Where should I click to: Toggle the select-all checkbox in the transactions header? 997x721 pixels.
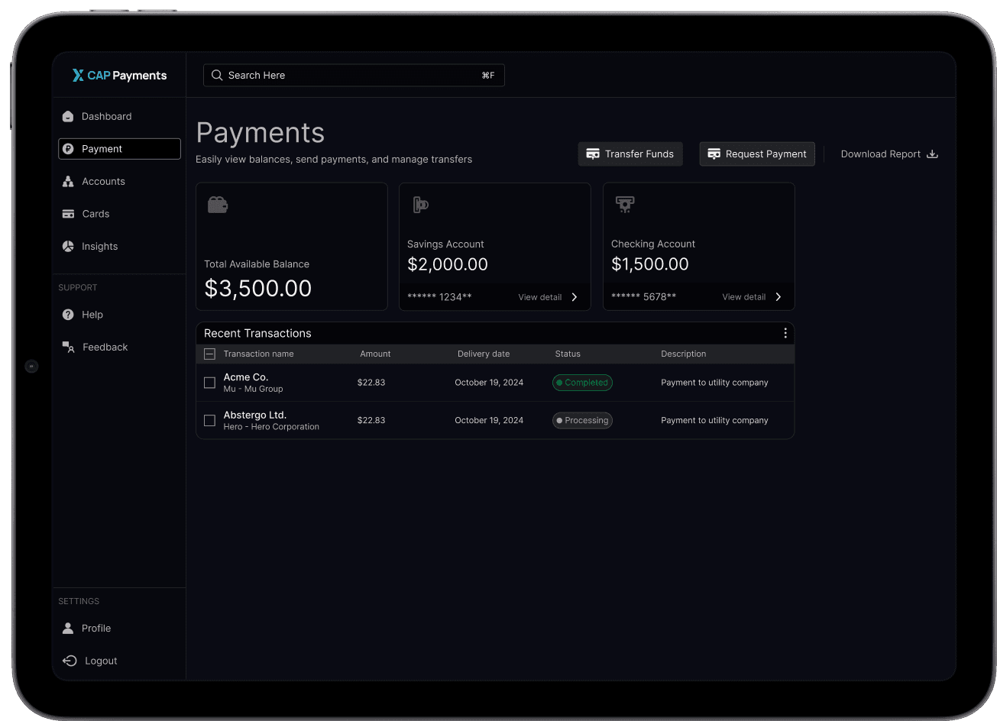click(209, 354)
